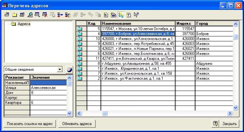This screenshot has width=244, height=132.
Task: Click the print properties icon beside Общие сведения
Action: click(x=70, y=69)
